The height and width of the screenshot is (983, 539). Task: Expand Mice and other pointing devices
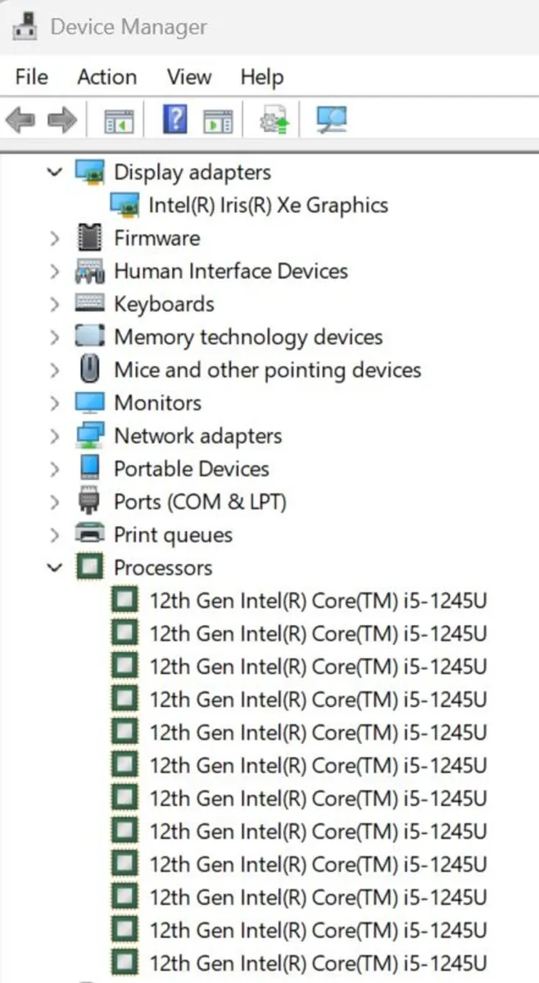pyautogui.click(x=54, y=369)
